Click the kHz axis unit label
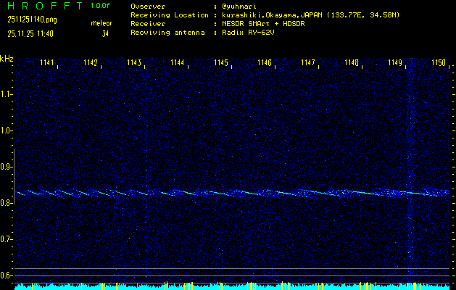This screenshot has width=456, height=290. tap(7, 59)
